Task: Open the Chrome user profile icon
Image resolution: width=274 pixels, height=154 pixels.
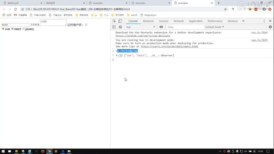Action: click(264, 9)
